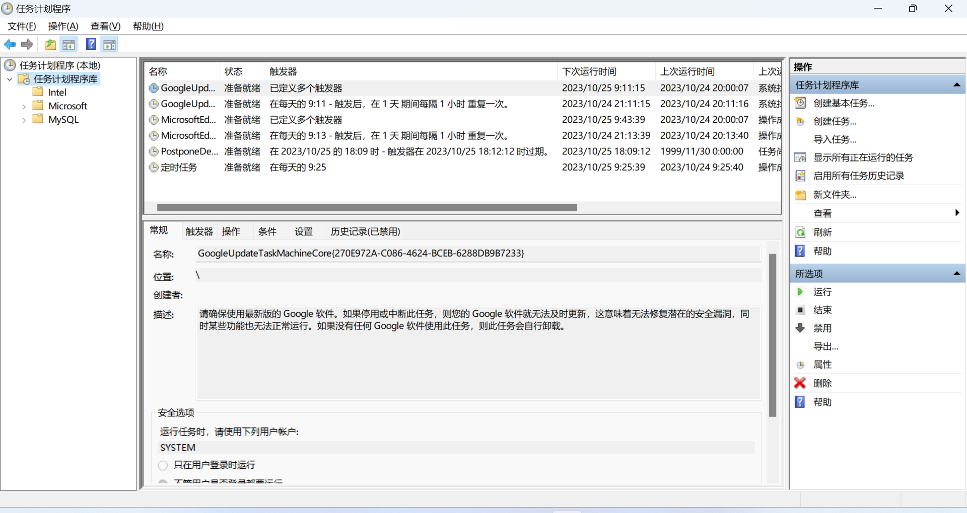This screenshot has width=967, height=513.
Task: Click the 禁用 action text
Action: (x=822, y=328)
